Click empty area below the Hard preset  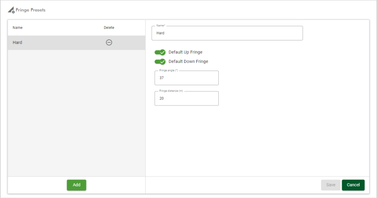click(76, 112)
